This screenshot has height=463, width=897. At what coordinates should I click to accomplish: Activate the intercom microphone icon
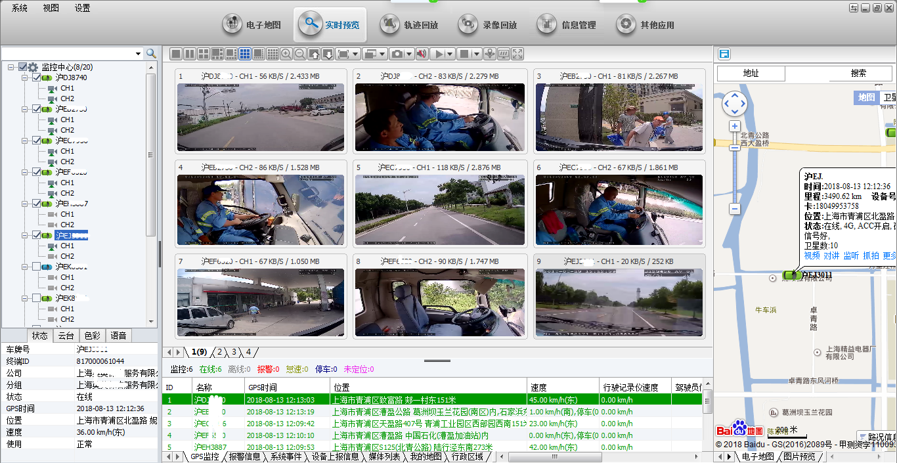[x=490, y=54]
